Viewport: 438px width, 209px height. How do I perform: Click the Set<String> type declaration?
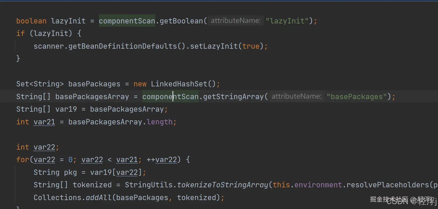[x=40, y=84]
